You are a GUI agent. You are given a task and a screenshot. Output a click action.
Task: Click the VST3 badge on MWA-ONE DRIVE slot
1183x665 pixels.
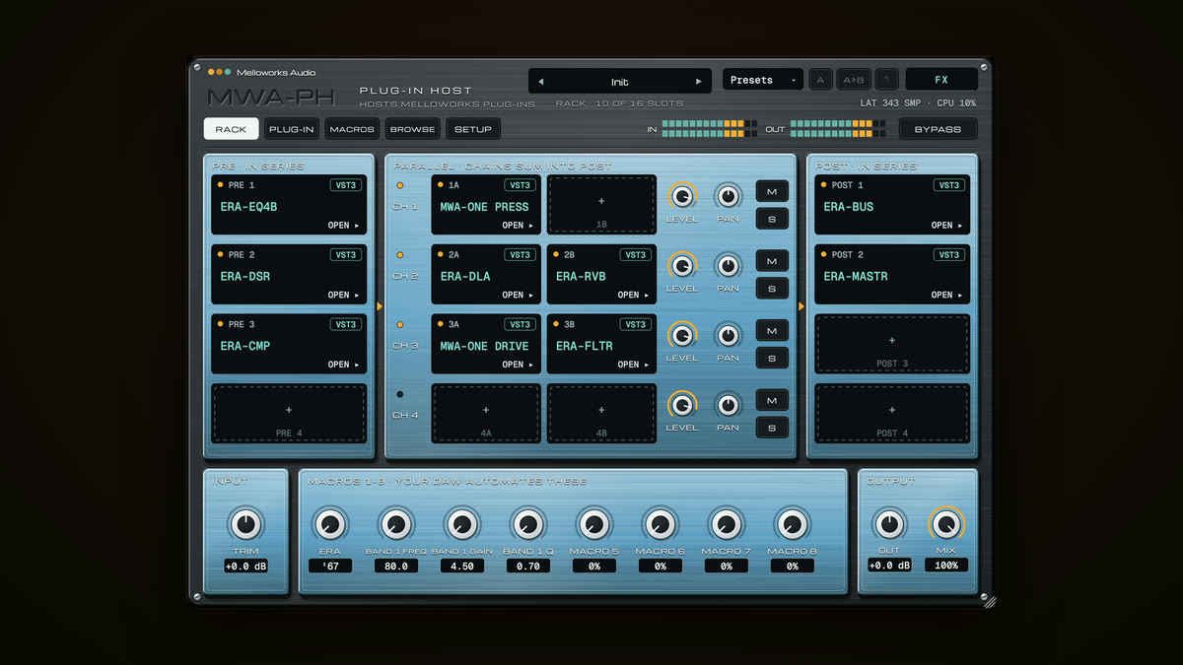(521, 324)
